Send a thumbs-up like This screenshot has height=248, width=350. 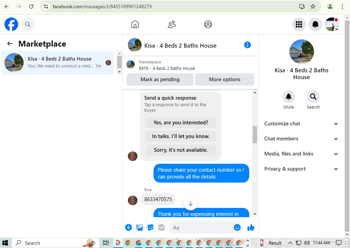[x=251, y=227]
